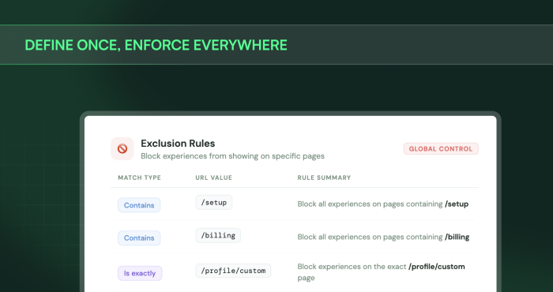Click the URL VALUE column header
553x292 pixels.
pos(214,178)
